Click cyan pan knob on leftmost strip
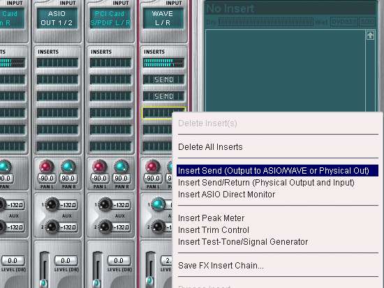The height and width of the screenshot is (288, 384). pyautogui.click(x=4, y=167)
